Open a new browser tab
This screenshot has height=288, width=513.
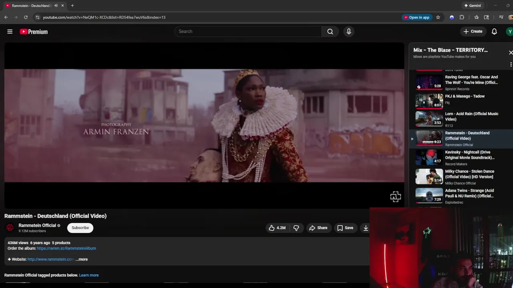coord(72,6)
